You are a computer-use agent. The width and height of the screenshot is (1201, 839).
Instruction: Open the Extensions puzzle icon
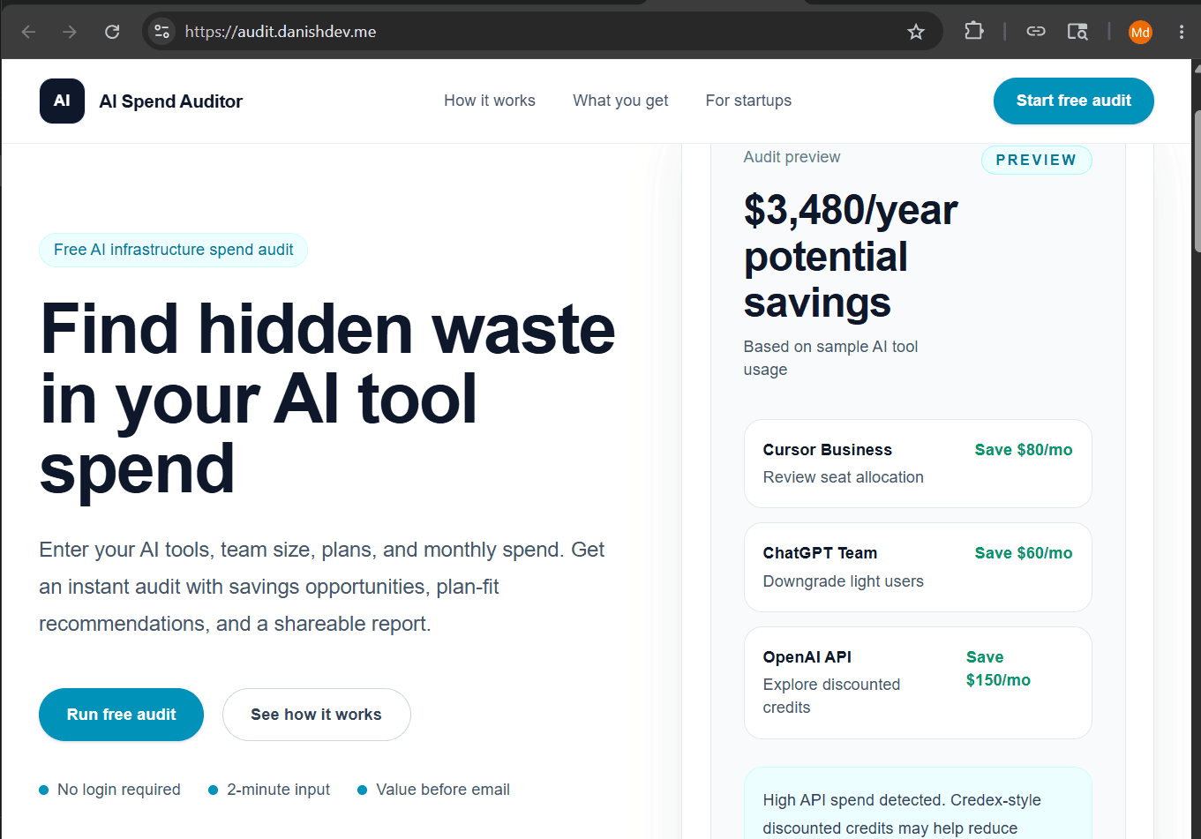[x=974, y=32]
